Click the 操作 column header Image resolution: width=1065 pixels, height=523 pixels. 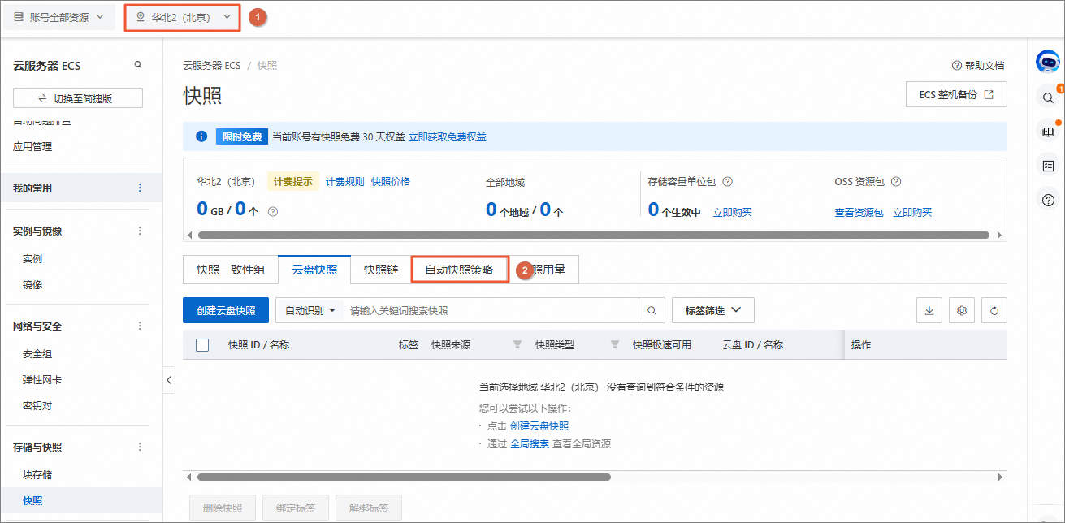tap(861, 345)
